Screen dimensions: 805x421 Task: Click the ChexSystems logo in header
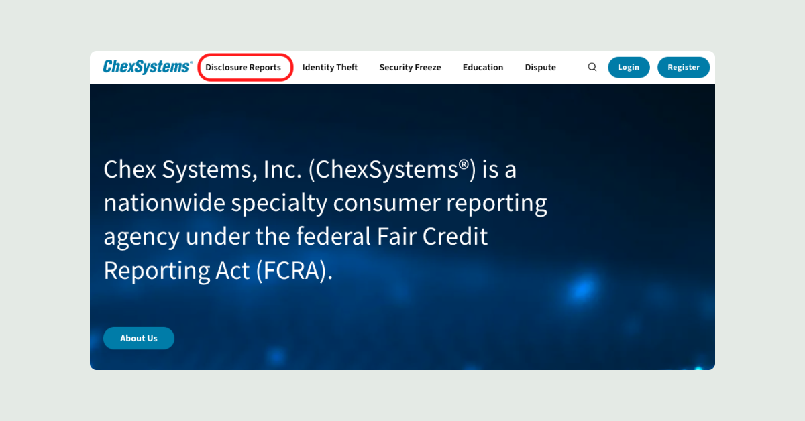[146, 67]
